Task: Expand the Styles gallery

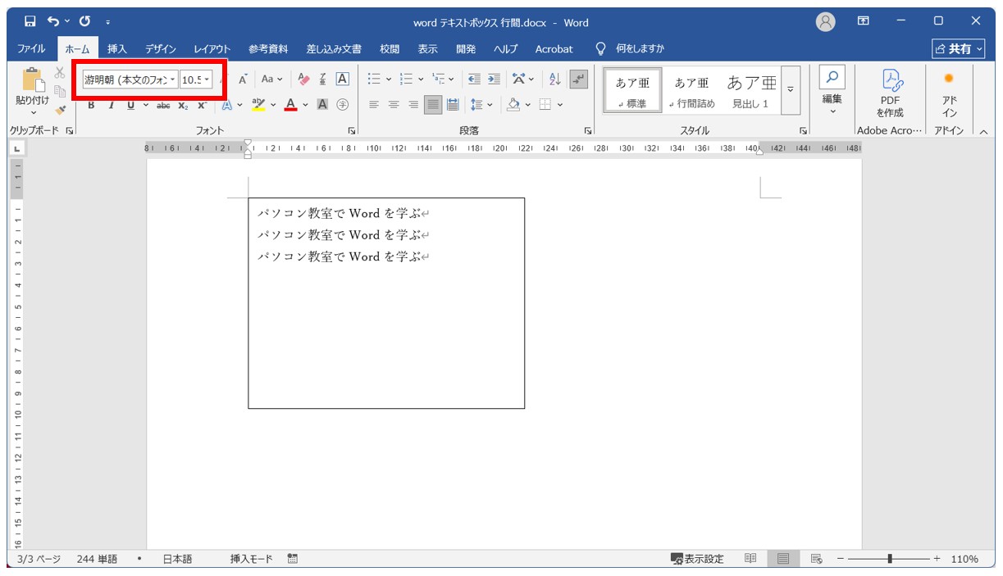Action: click(791, 89)
